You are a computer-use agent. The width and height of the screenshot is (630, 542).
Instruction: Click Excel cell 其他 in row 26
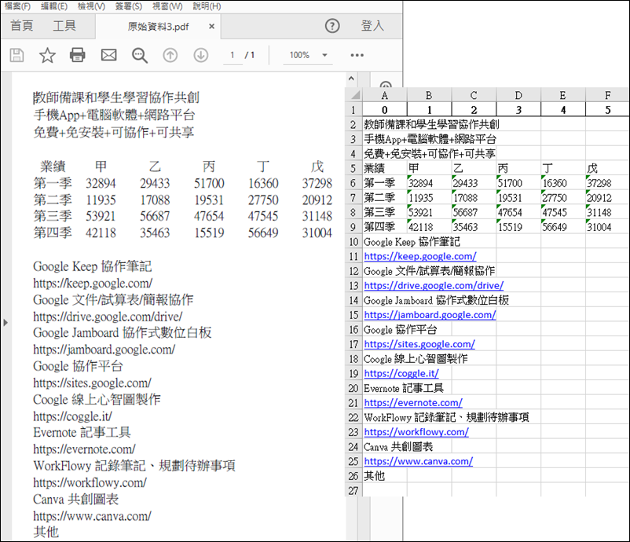pyautogui.click(x=384, y=476)
